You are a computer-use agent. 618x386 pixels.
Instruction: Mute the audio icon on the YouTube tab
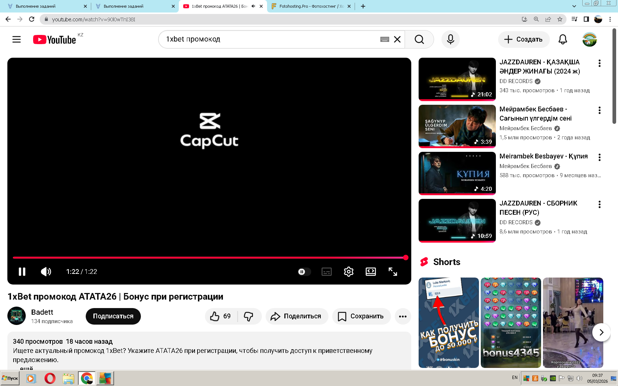[253, 6]
